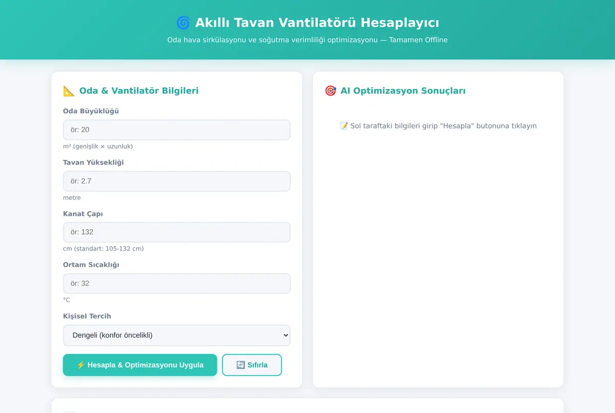Click the subtitle mentioning "Tamamen Offline"
This screenshot has width=615, height=413.
point(307,39)
